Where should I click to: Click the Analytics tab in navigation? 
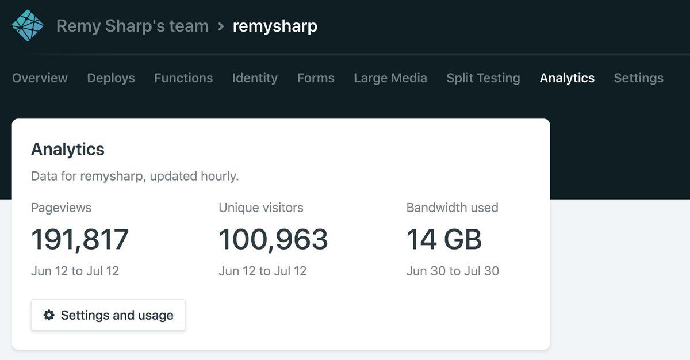coord(567,78)
